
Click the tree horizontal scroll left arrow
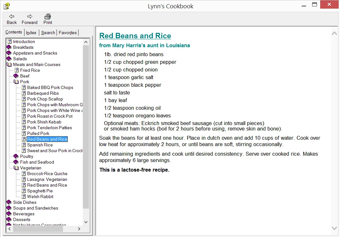pos(10,229)
